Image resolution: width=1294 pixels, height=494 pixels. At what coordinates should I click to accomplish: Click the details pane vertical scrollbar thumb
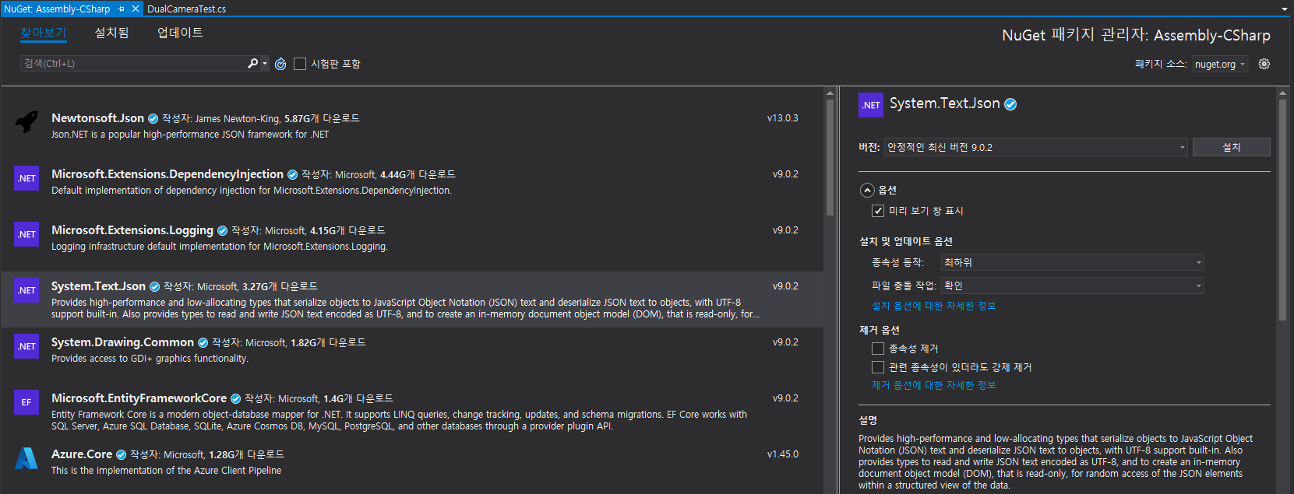[x=1282, y=210]
